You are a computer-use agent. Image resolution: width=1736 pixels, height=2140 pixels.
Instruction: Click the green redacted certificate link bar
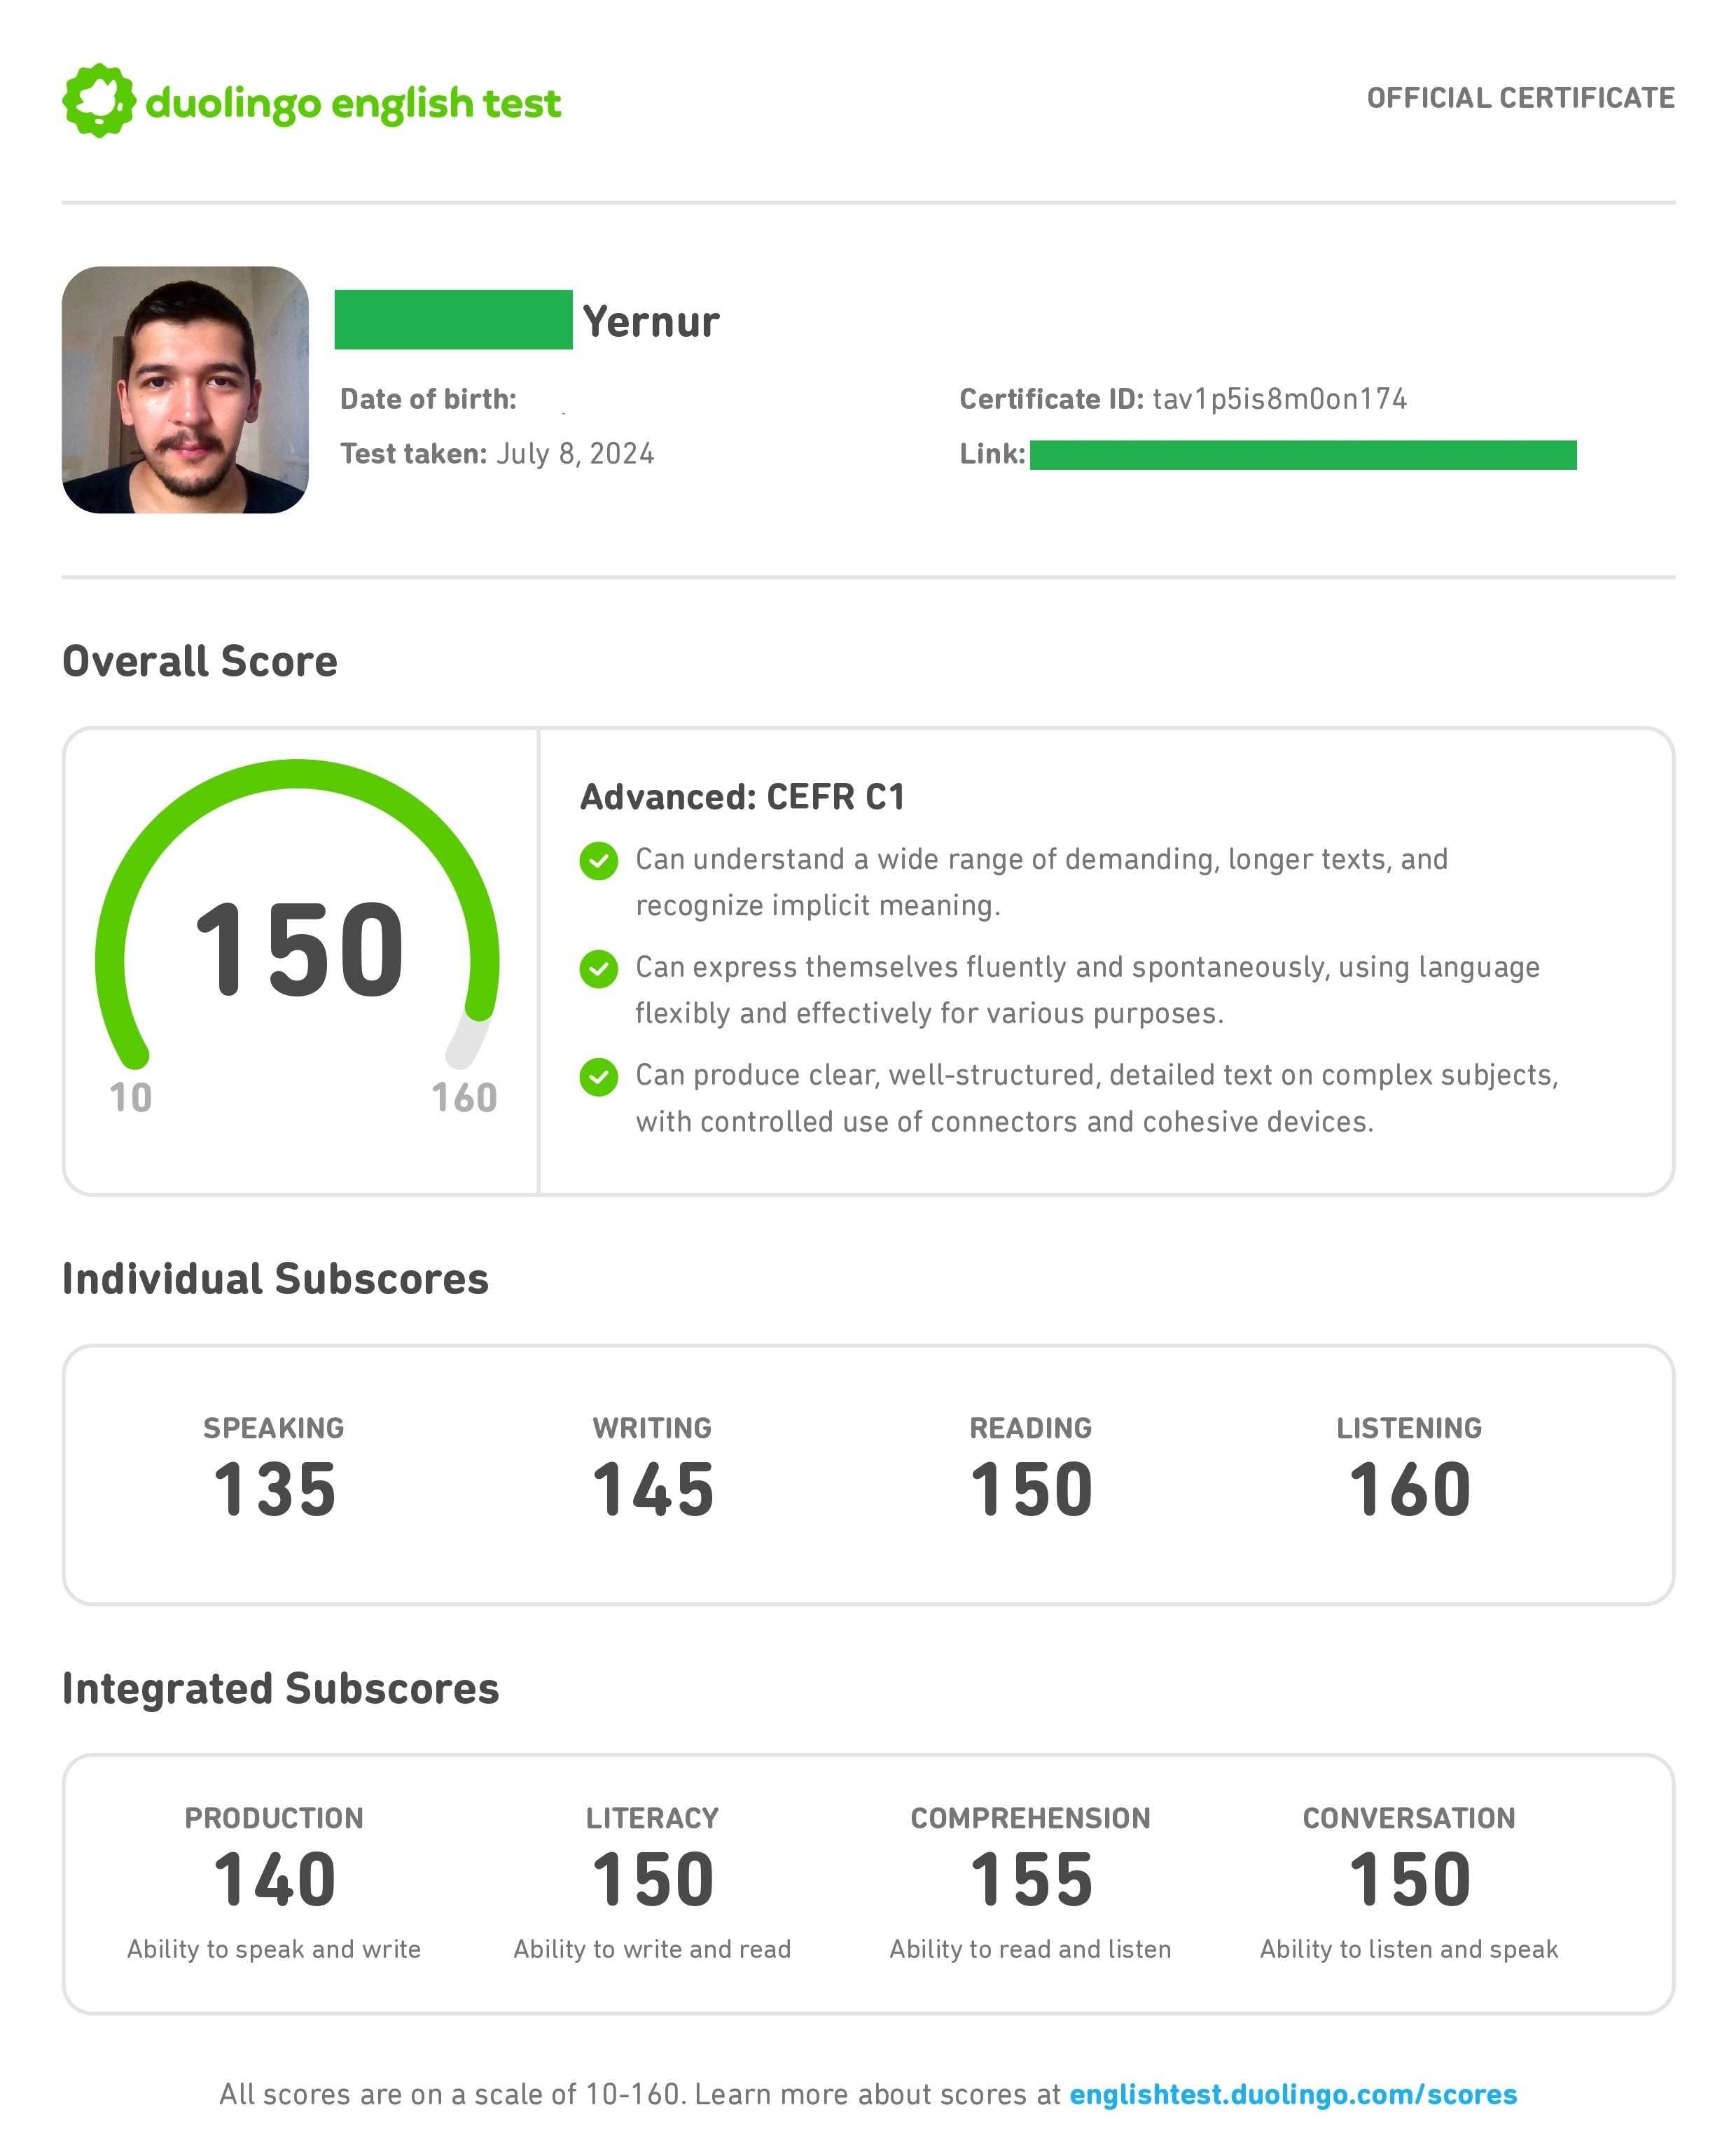coord(1303,455)
